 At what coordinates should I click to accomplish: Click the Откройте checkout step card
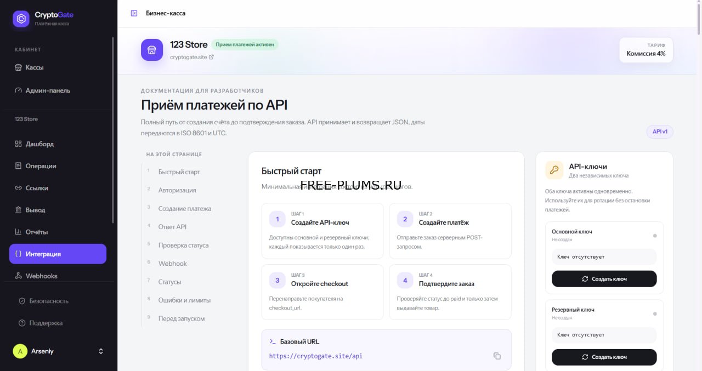[x=322, y=292]
